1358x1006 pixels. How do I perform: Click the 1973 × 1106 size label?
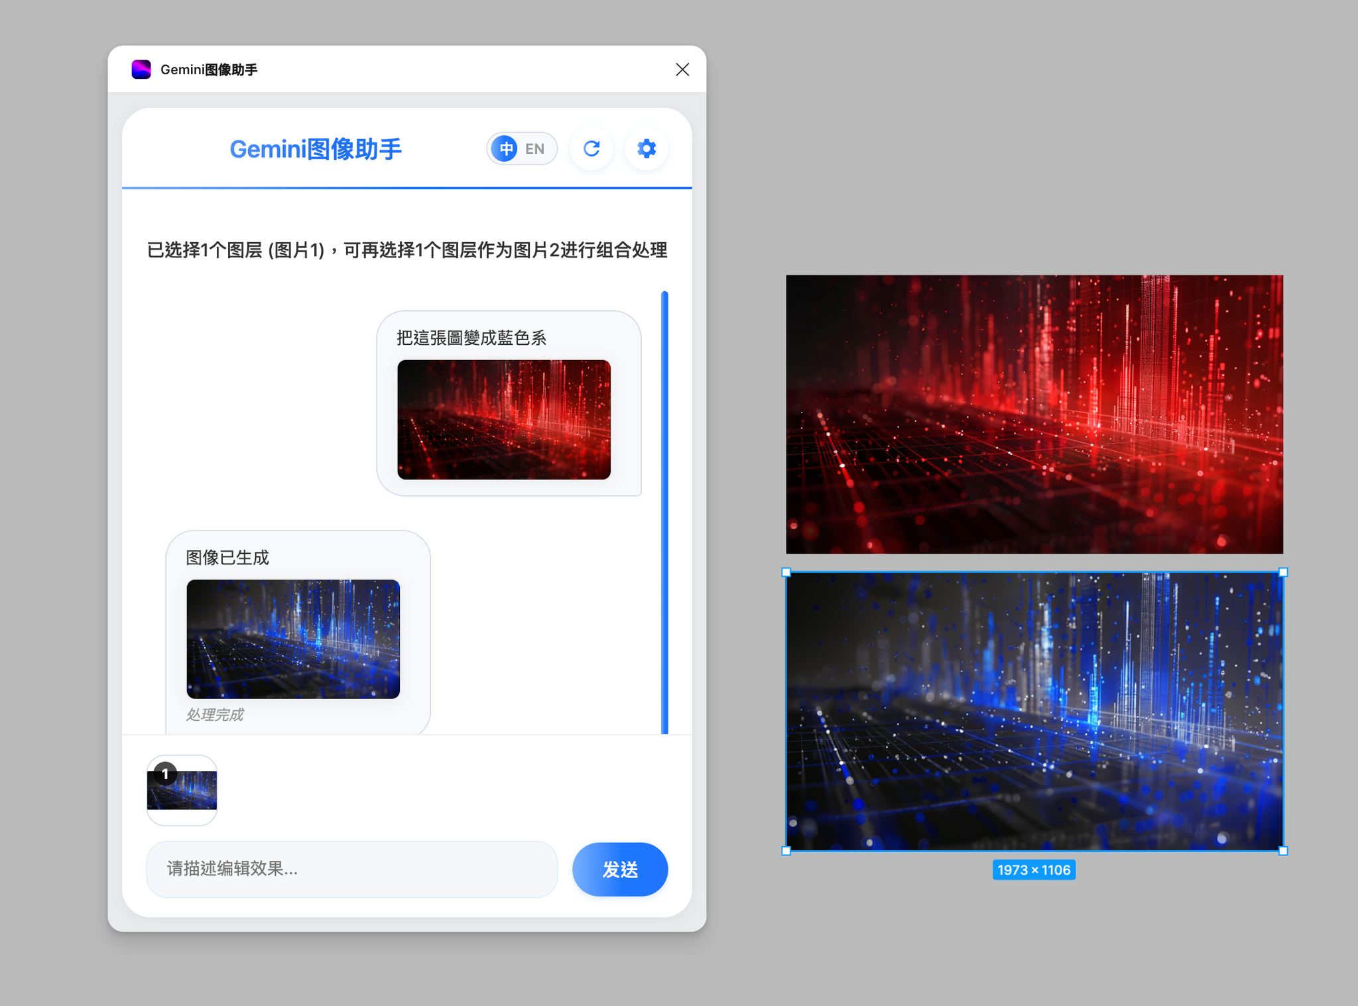tap(1034, 870)
